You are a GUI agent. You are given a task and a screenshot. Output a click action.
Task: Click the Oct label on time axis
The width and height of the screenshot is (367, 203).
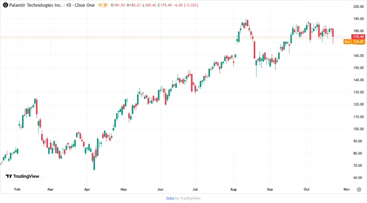pyautogui.click(x=306, y=189)
